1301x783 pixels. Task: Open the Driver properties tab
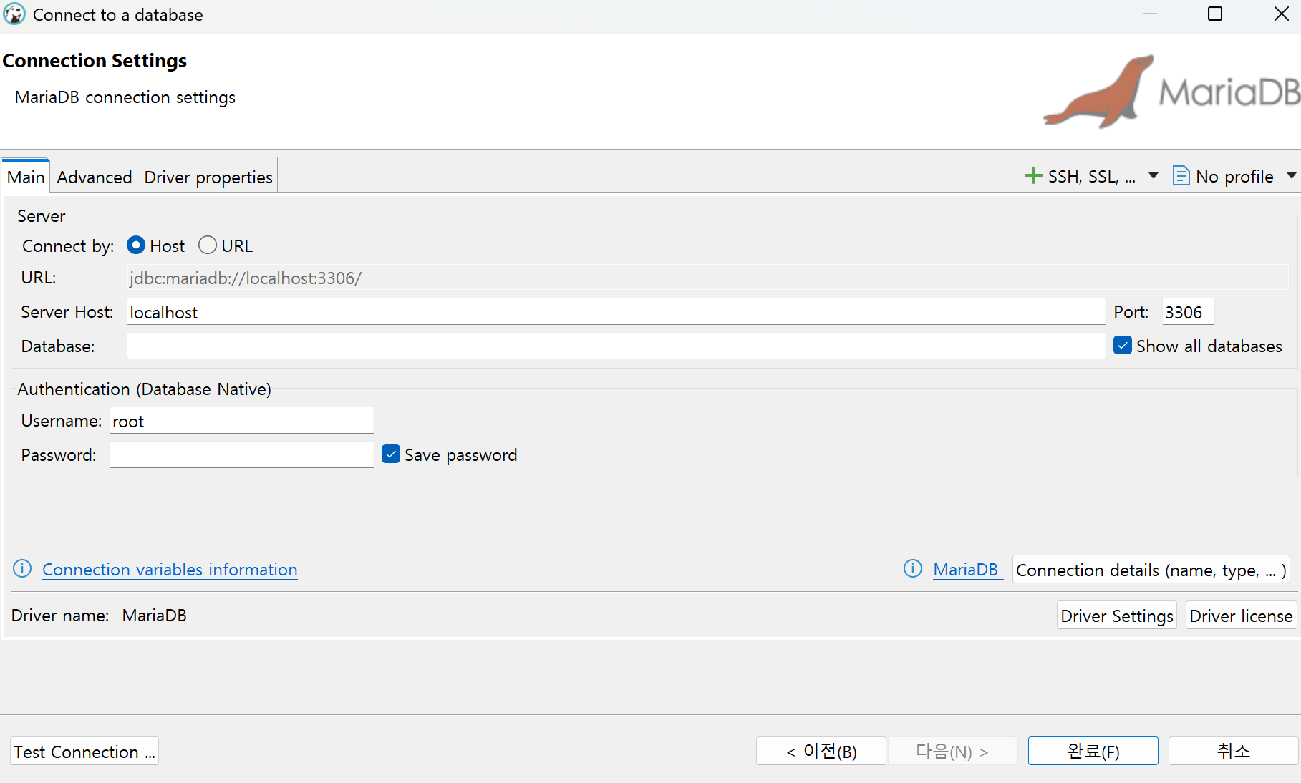tap(208, 177)
